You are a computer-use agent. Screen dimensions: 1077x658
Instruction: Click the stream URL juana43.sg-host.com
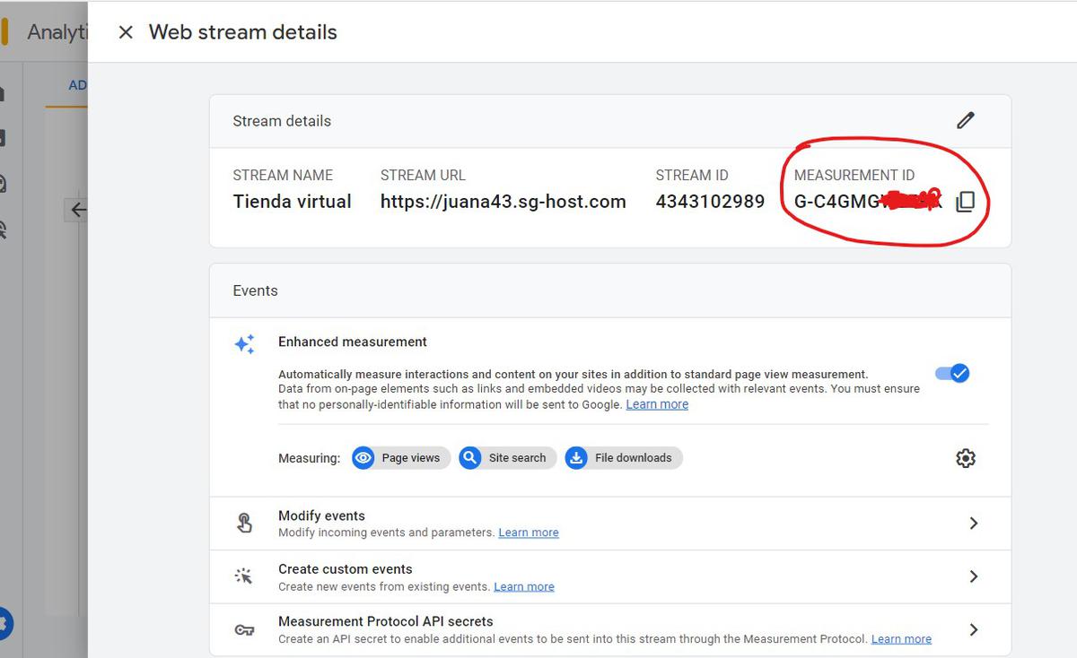[x=503, y=202]
